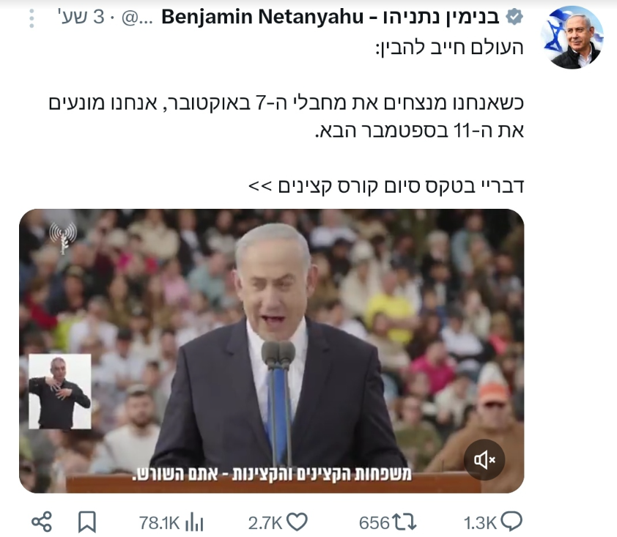
Task: Click the tweet text about October 7
Action: pyautogui.click(x=287, y=116)
